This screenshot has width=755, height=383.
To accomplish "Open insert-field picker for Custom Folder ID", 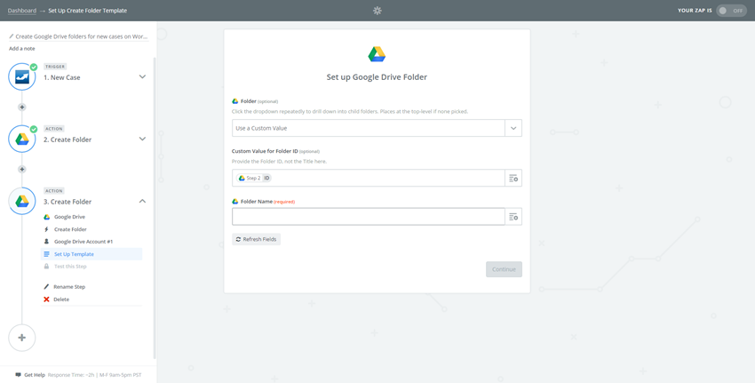I will pos(513,178).
